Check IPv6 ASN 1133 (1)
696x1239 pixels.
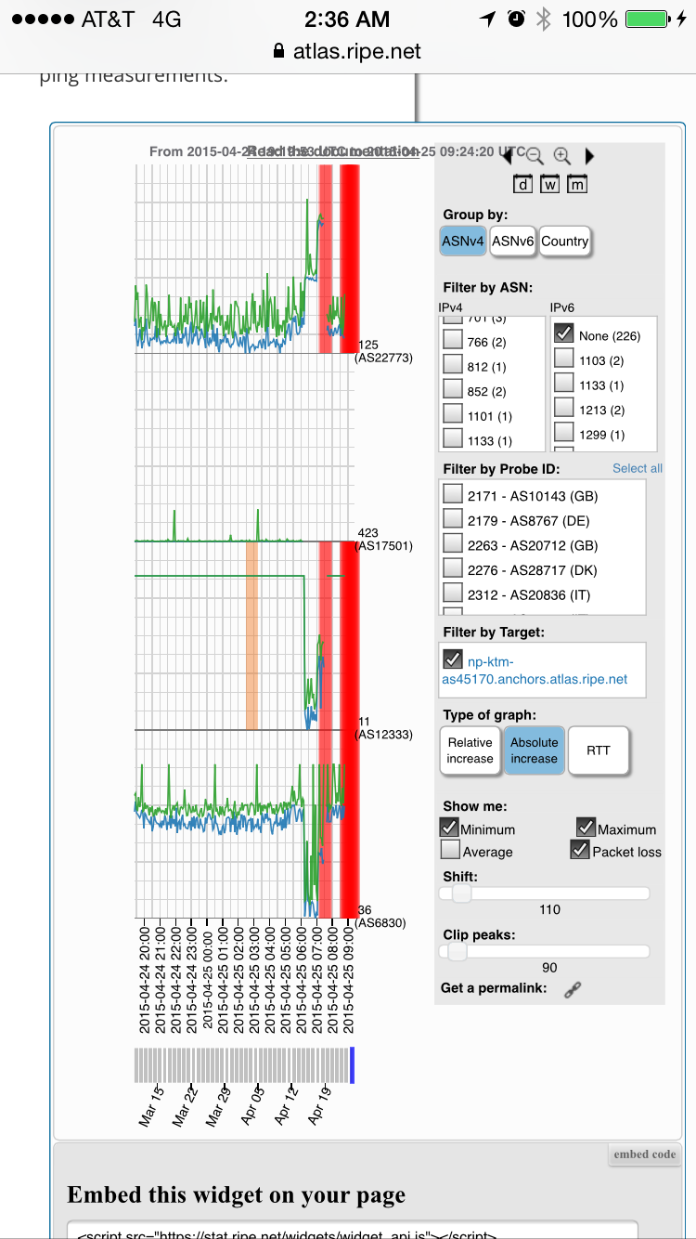564,384
